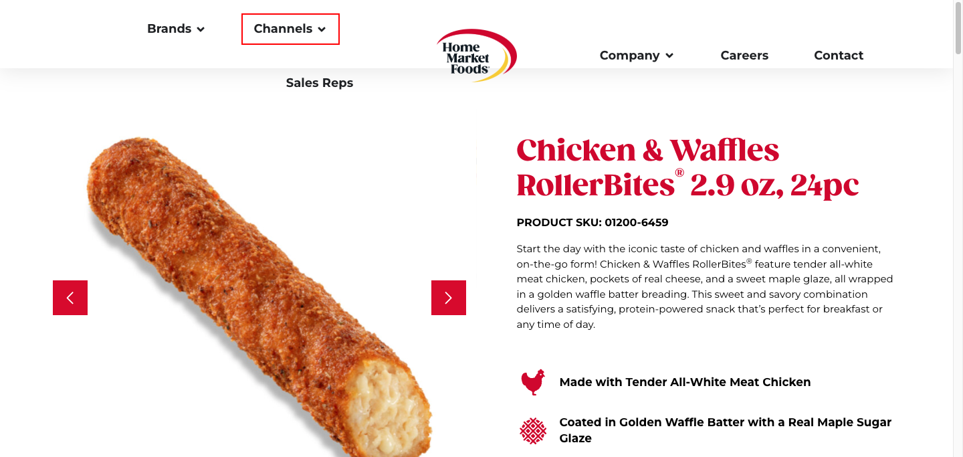Click the Tender All-White Meat Chicken text

(685, 382)
